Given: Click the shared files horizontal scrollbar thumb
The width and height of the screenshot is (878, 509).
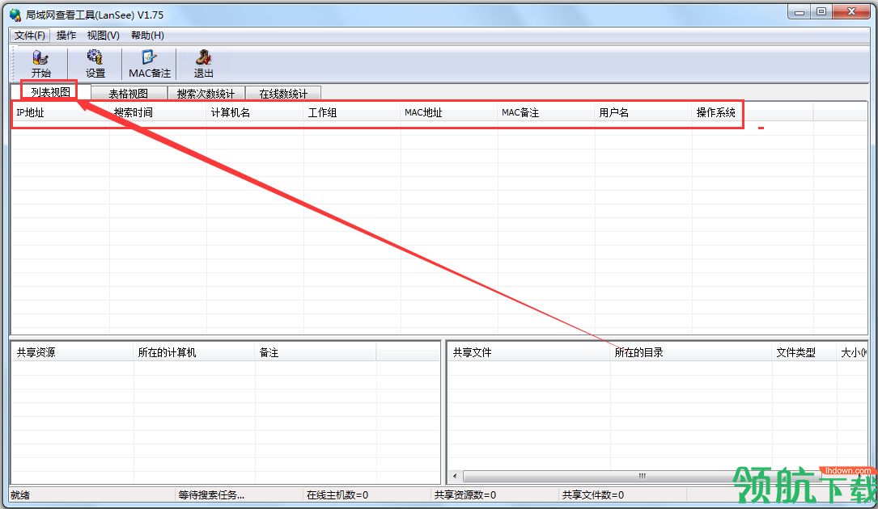Looking at the screenshot, I should pos(642,476).
